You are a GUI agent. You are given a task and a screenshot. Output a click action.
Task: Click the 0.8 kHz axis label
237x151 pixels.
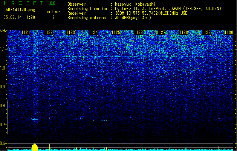[3, 106]
